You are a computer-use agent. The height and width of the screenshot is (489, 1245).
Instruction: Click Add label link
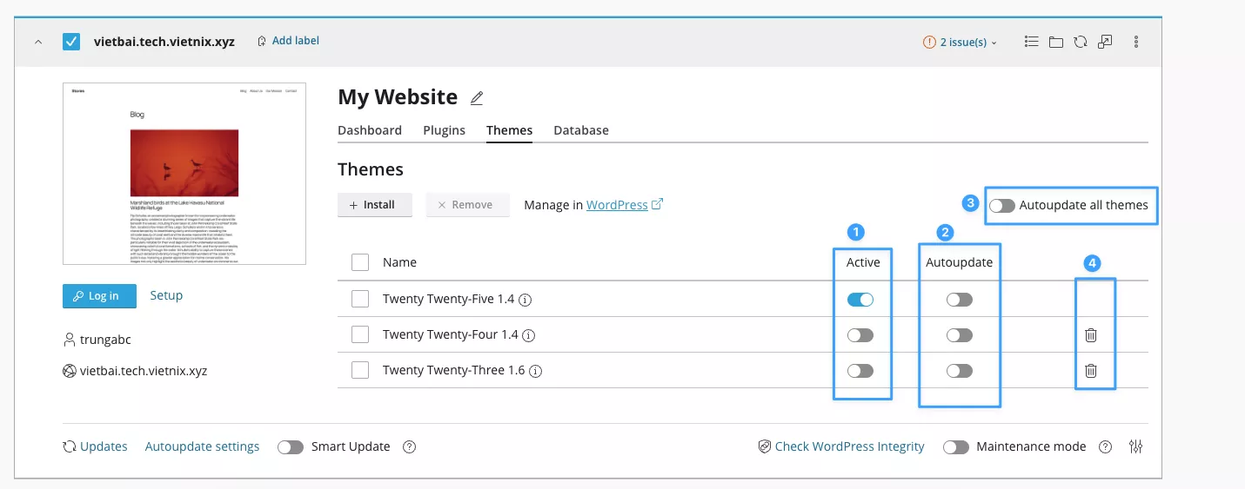coord(288,41)
